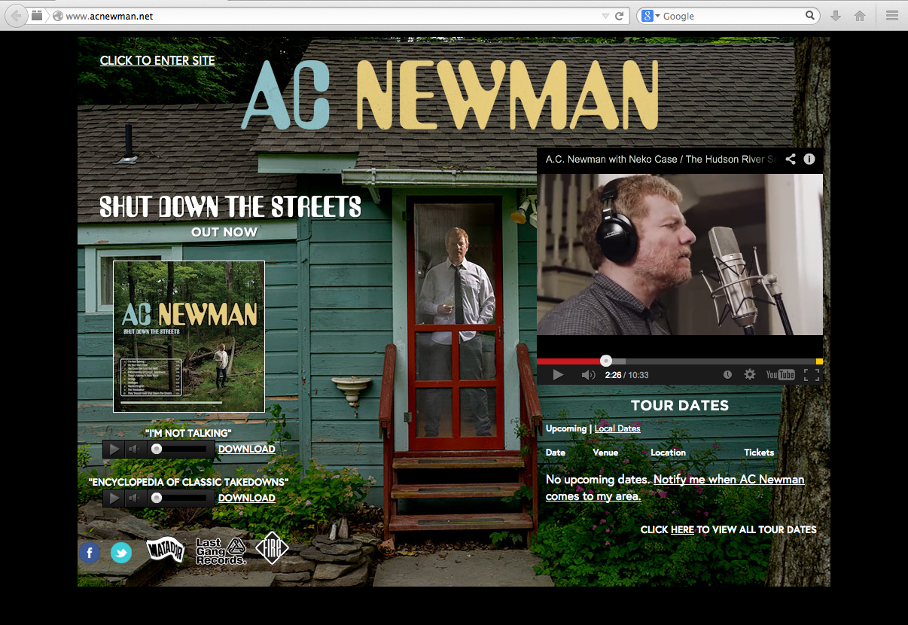The image size is (908, 625).
Task: Click the Watch Later clock icon
Action: pyautogui.click(x=727, y=374)
